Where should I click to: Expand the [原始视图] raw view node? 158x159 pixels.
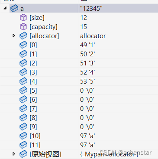14,154
